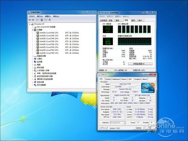Click the CPU usage history graph

pyautogui.click(x=135, y=29)
